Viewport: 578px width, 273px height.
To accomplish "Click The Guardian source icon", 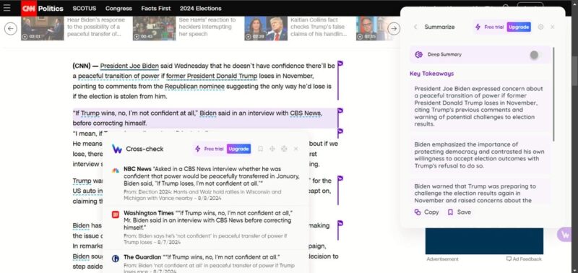I will pyautogui.click(x=116, y=259).
